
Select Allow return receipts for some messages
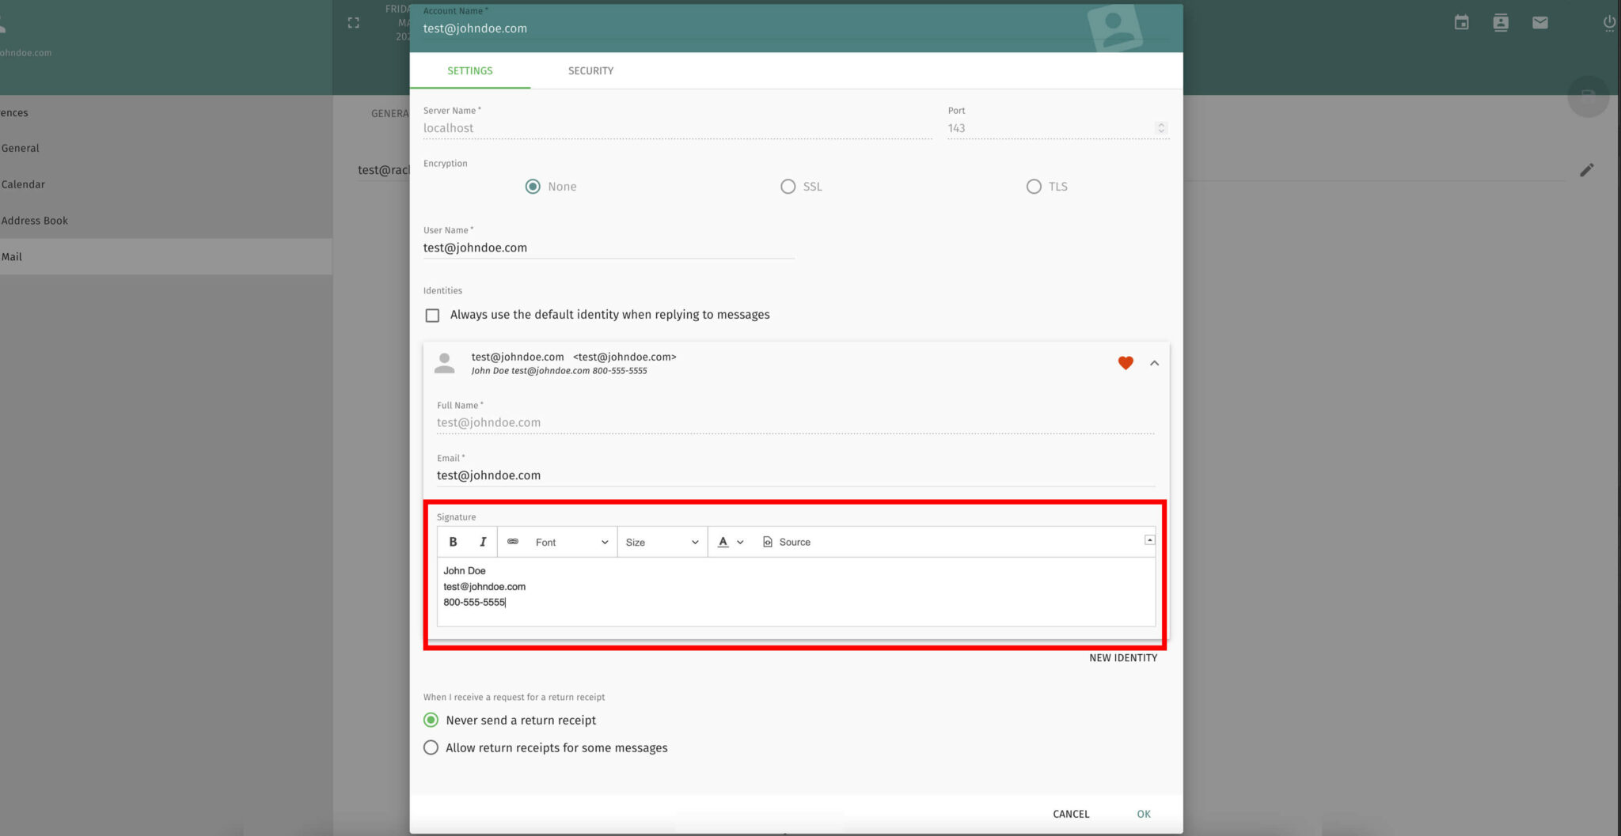[431, 747]
